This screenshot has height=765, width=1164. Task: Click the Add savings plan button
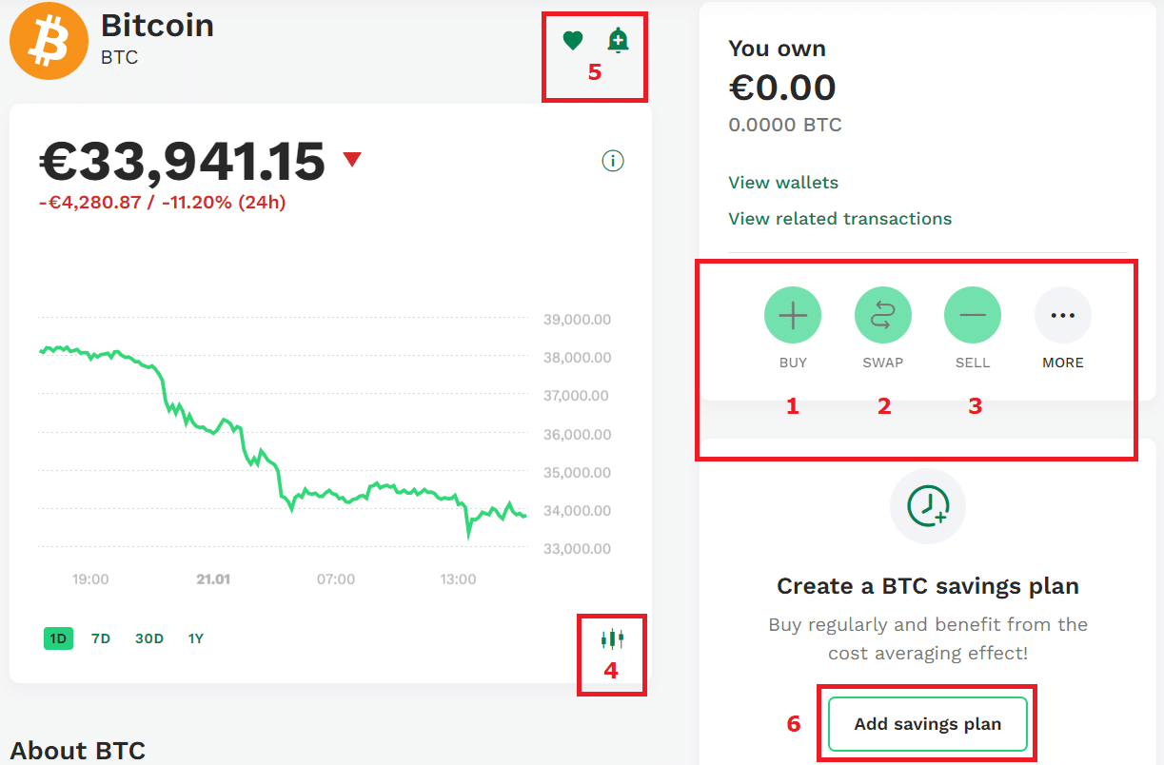(x=928, y=724)
